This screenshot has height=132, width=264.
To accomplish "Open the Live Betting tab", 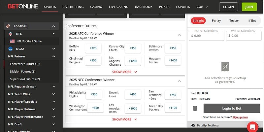I will pos(73,7).
